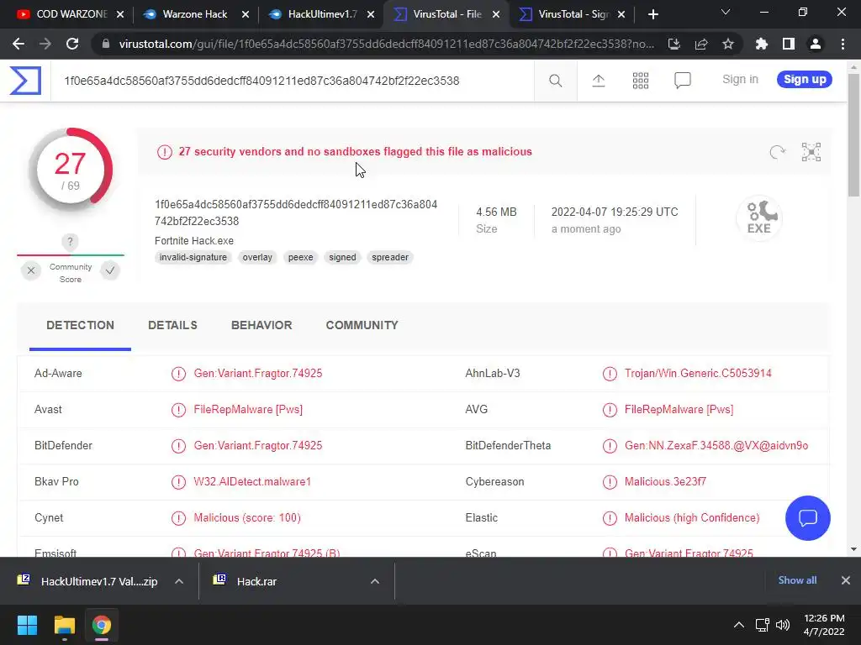Viewport: 861px width, 645px height.
Task: Switch to the COMMUNITY tab
Action: 362,325
